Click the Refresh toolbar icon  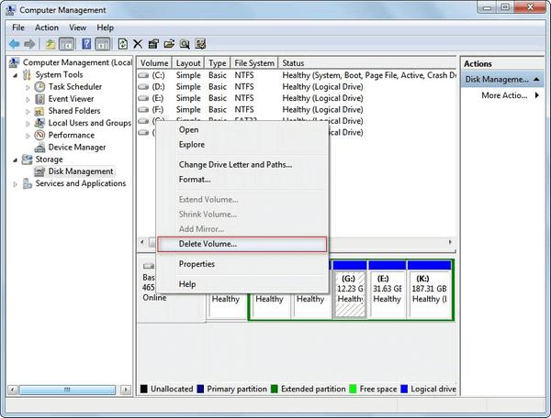[122, 44]
